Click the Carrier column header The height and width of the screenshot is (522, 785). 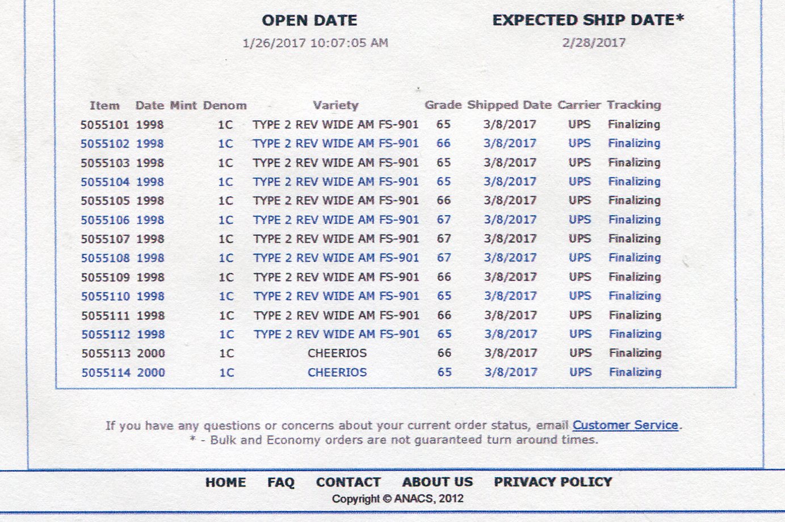(579, 105)
